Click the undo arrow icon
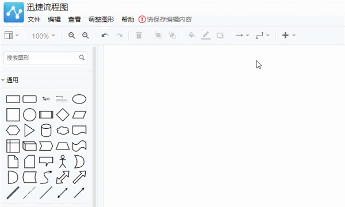 [x=105, y=35]
